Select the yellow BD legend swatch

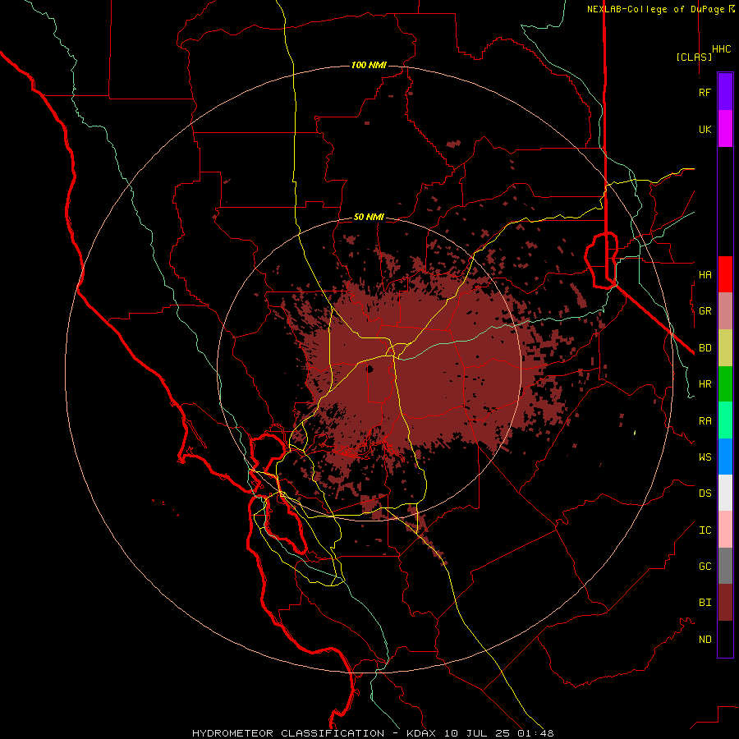(725, 348)
